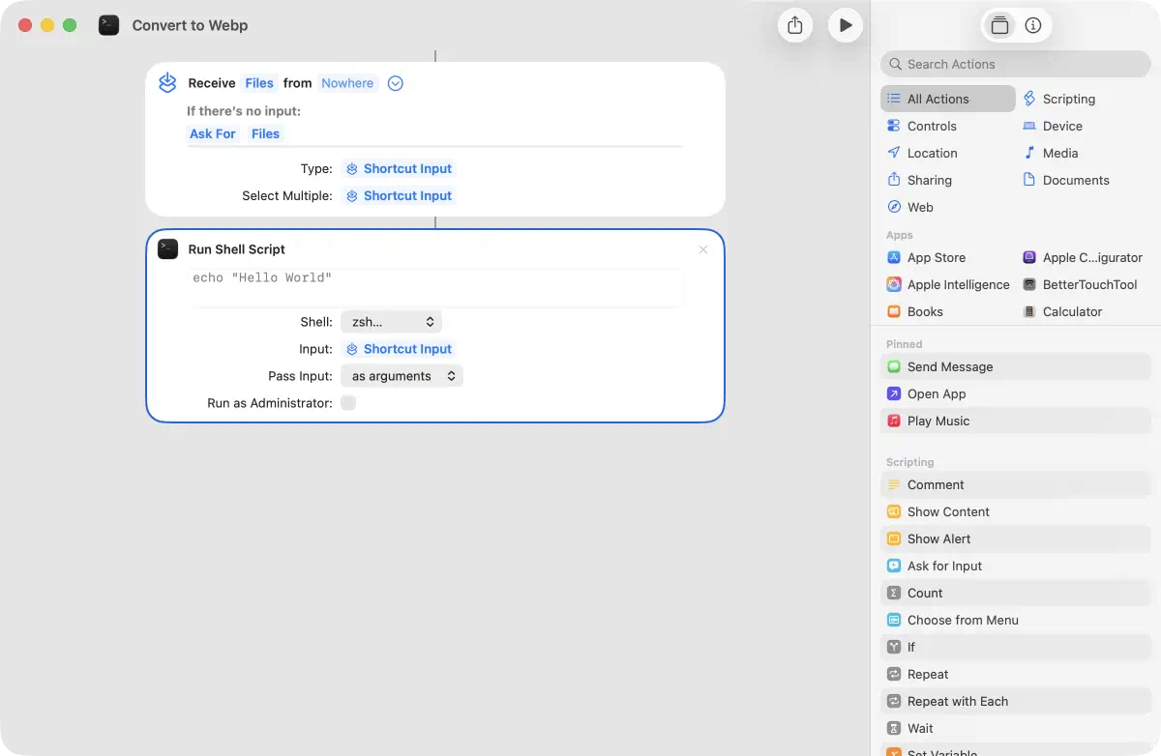Click the Play Music action icon

(x=894, y=421)
